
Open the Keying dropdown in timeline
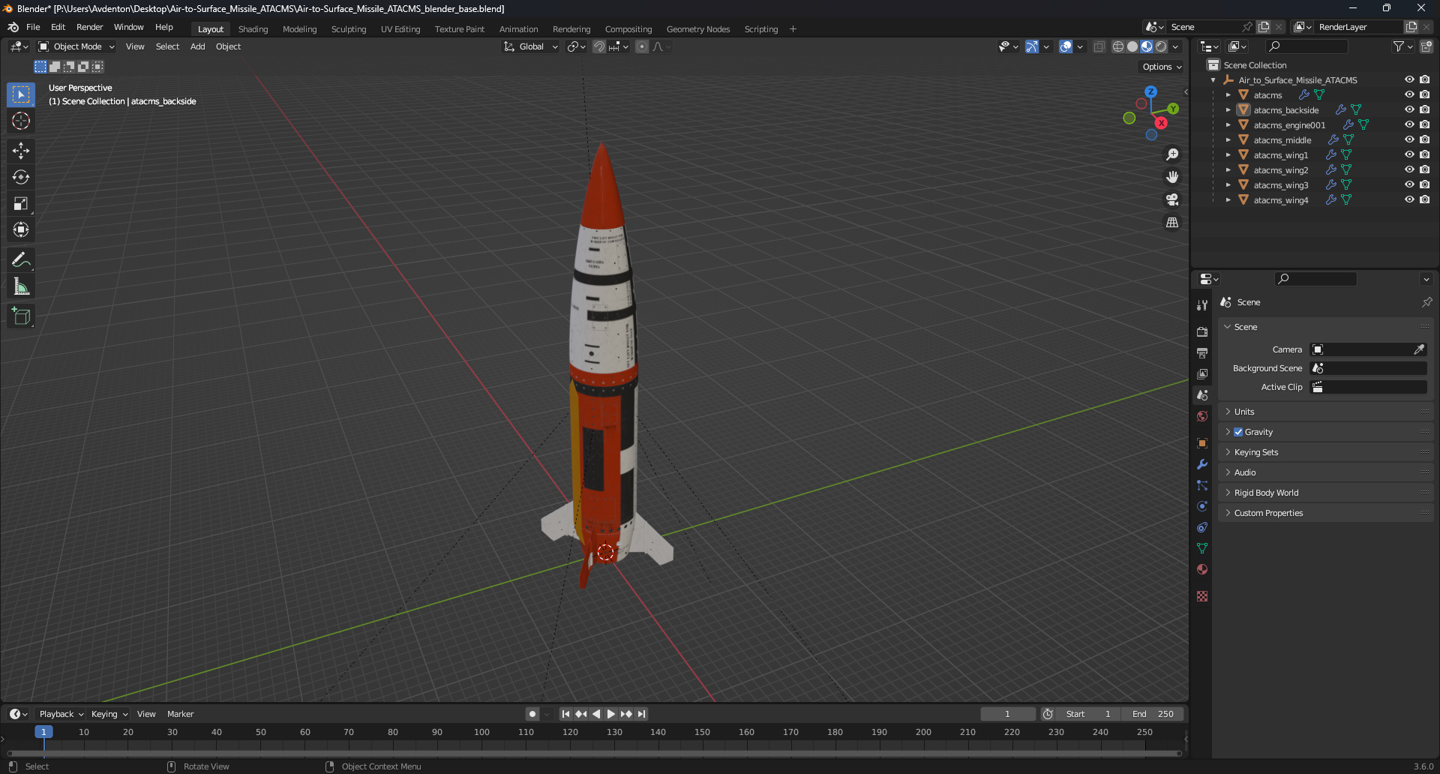[x=109, y=714]
